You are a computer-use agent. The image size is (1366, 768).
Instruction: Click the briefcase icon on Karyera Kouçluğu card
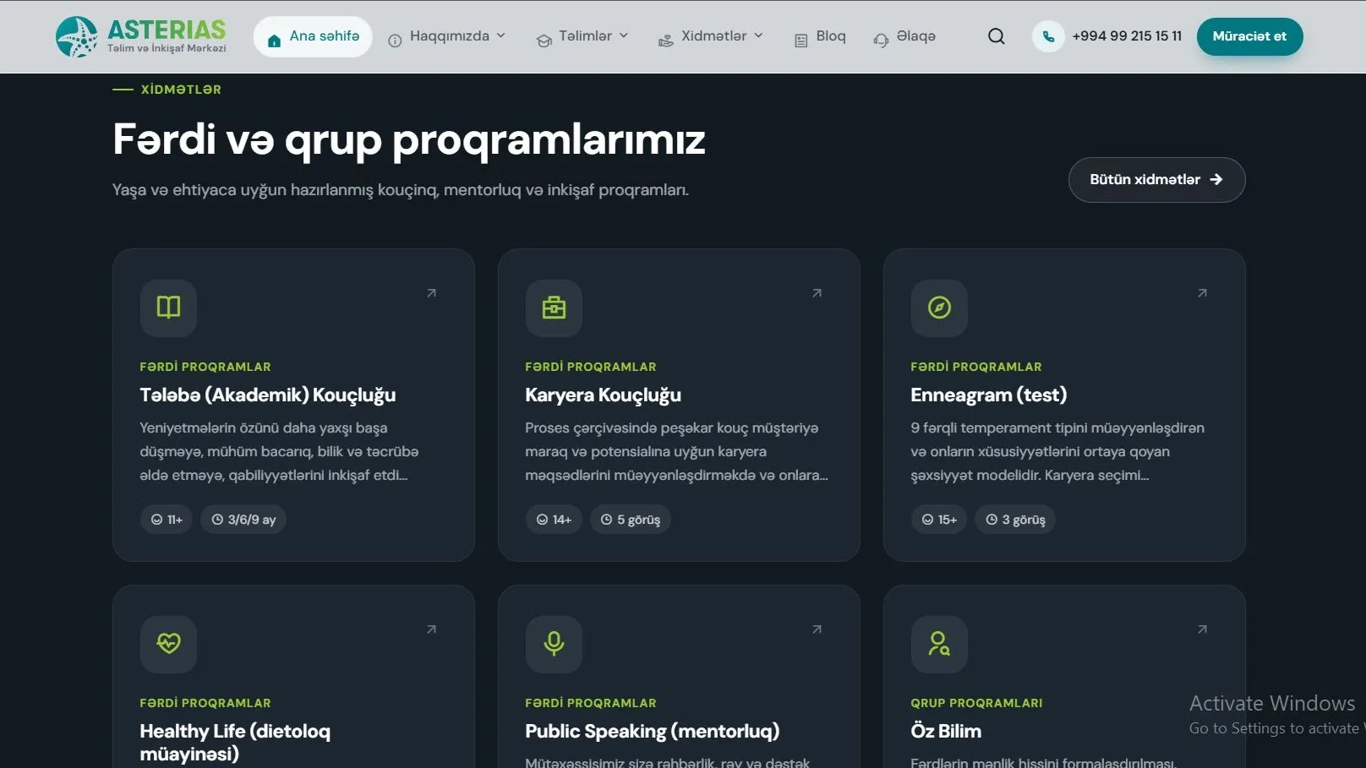click(x=554, y=308)
